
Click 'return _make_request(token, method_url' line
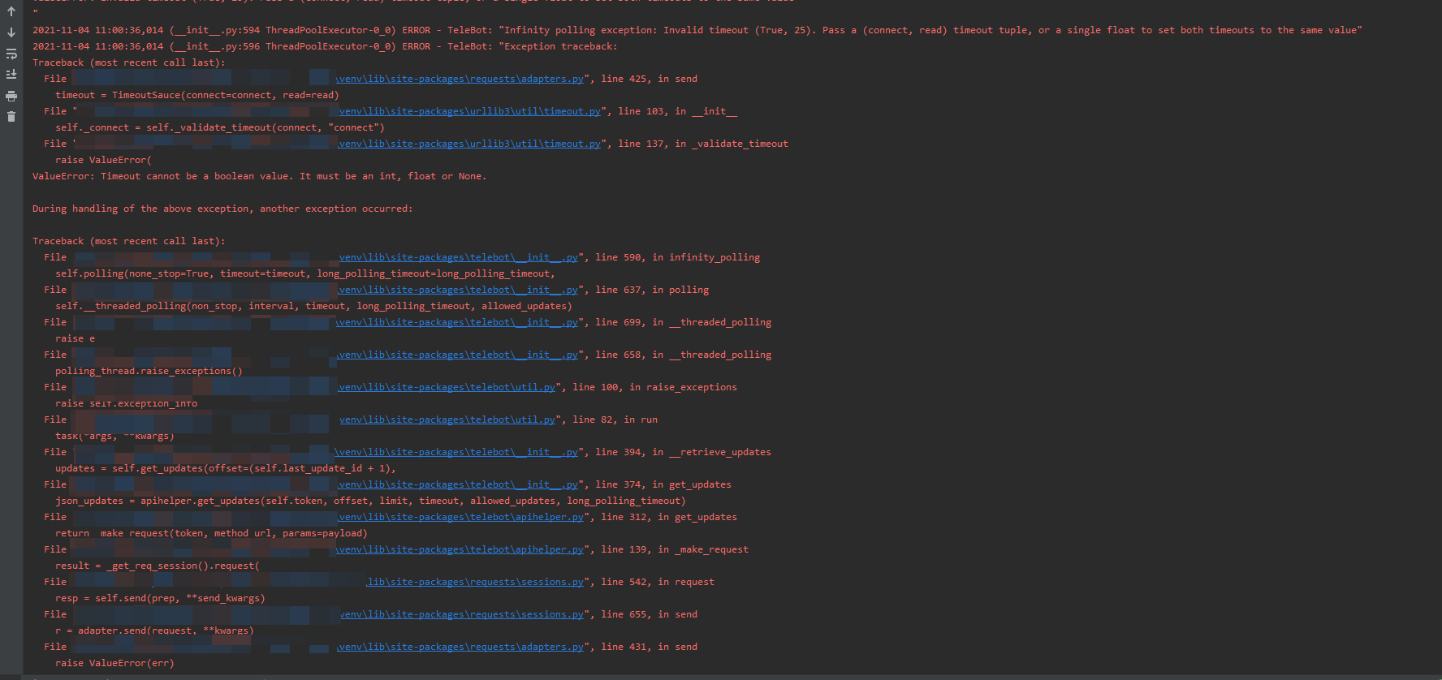click(x=211, y=533)
